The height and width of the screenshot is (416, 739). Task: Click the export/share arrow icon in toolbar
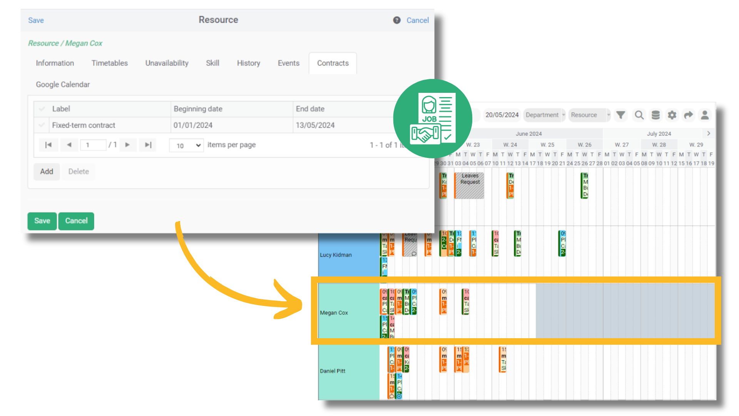(x=689, y=115)
